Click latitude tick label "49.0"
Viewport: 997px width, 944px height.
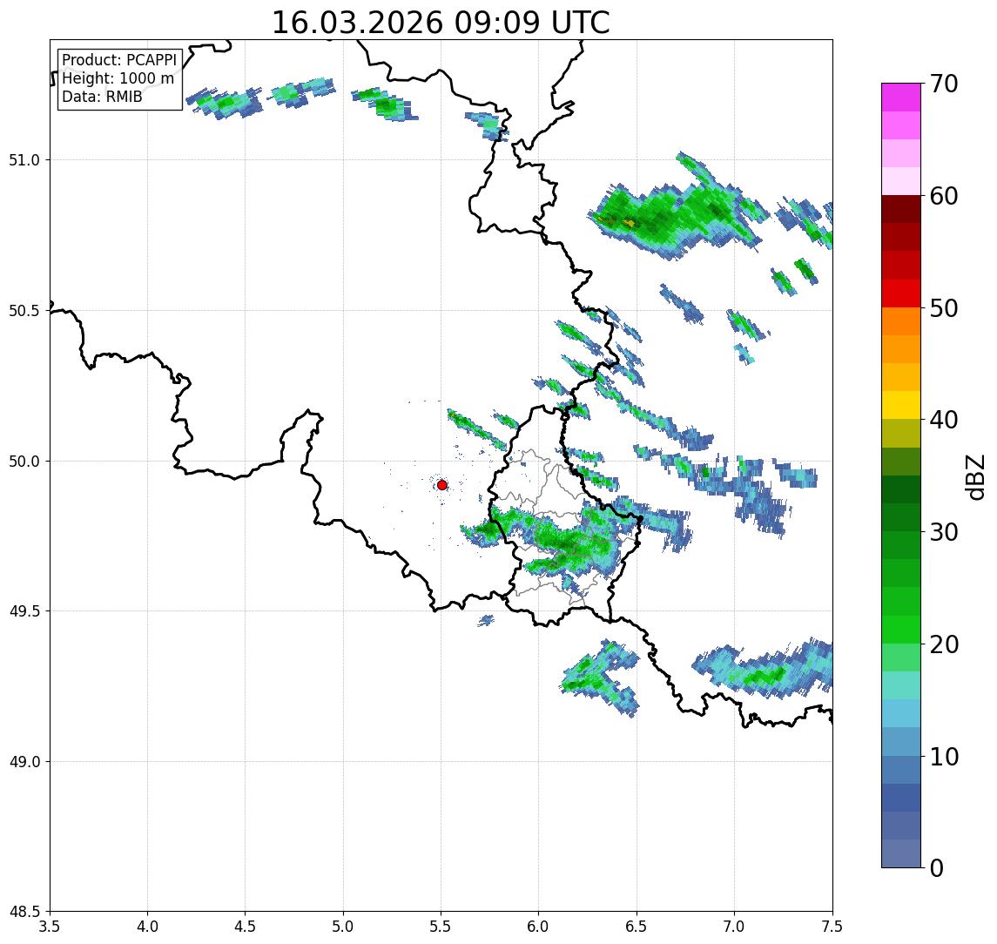[24, 761]
